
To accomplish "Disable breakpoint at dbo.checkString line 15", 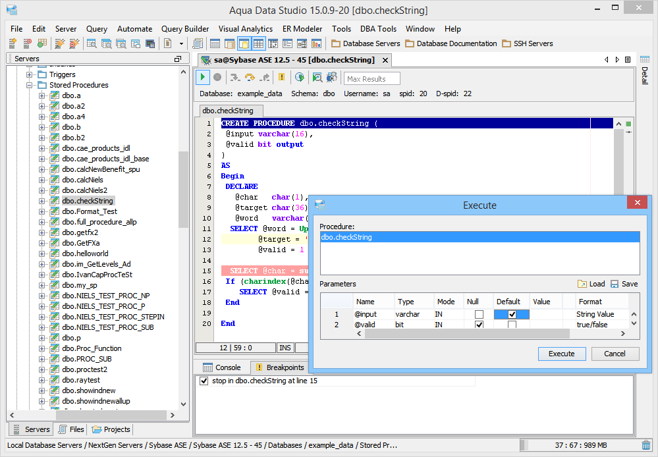I will 204,381.
